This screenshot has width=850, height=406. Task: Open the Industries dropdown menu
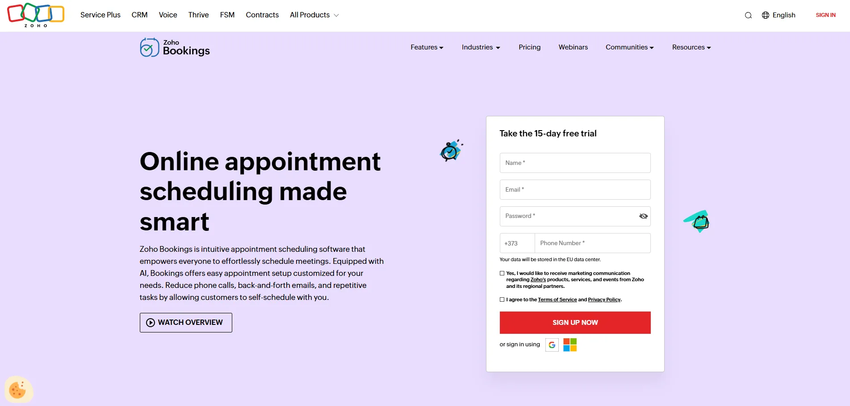tap(480, 47)
